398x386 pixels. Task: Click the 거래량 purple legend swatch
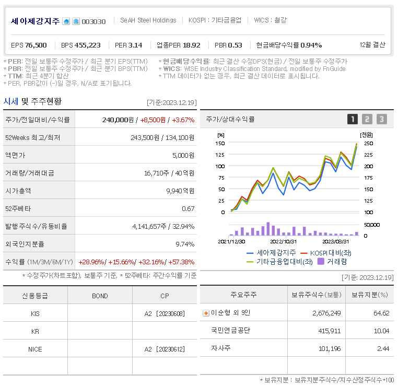click(321, 261)
